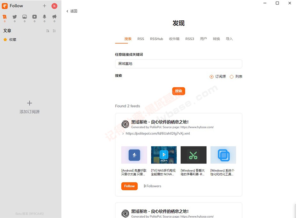Image resolution: width=297 pixels, height=218 pixels.
Task: Open the user avatar profile menu
Action: click(54, 6)
